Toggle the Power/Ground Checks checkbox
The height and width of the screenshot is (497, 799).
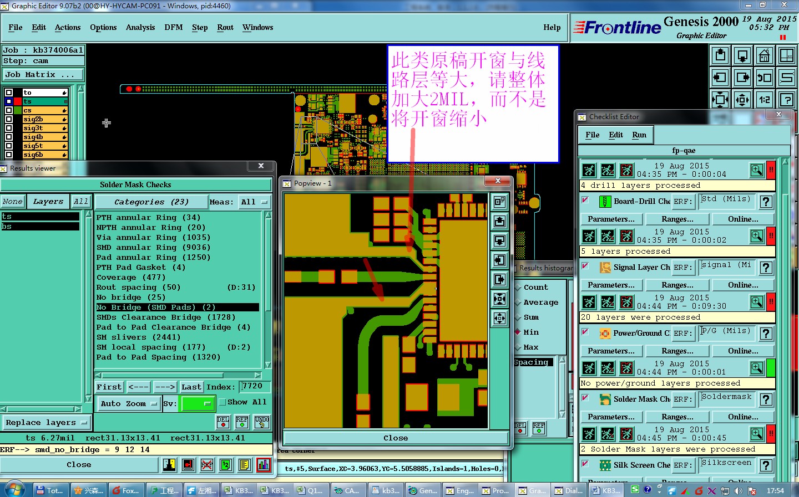pos(585,332)
